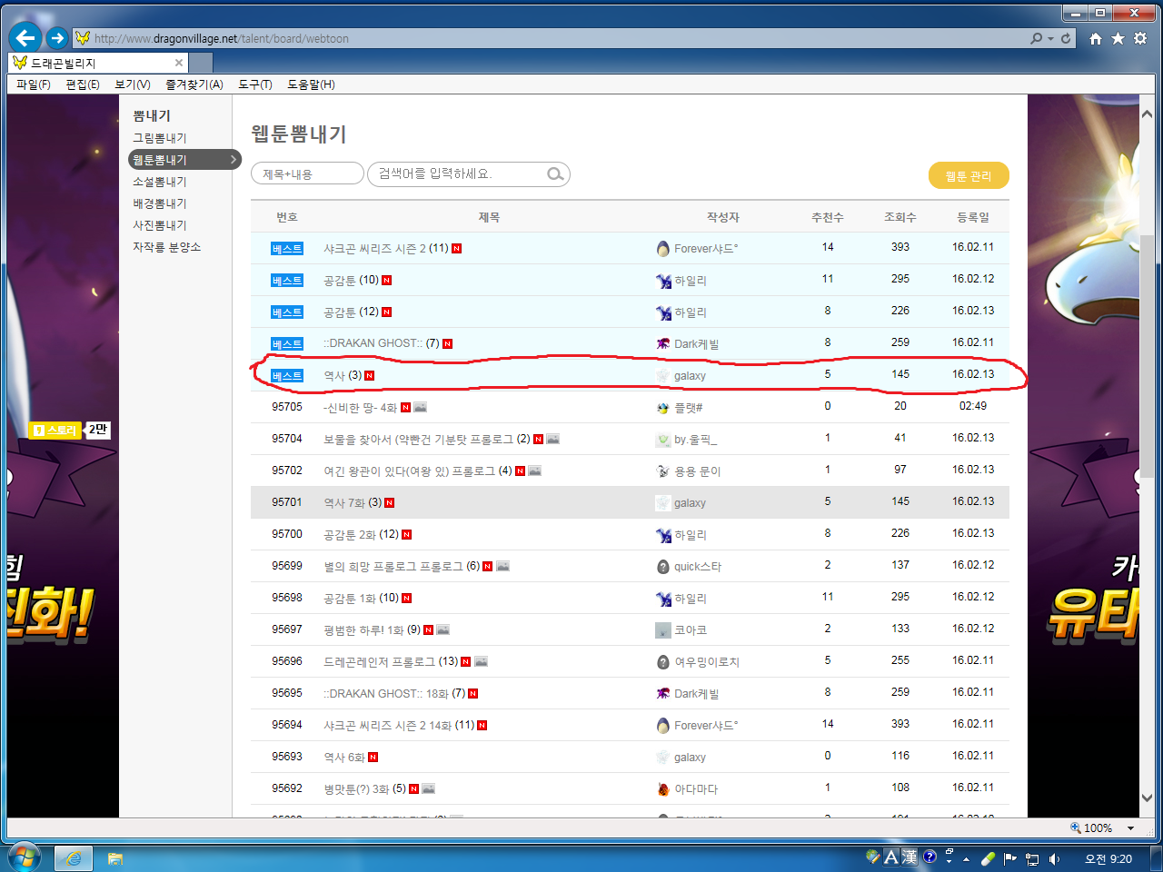Click the browser Back arrow button

[25, 37]
